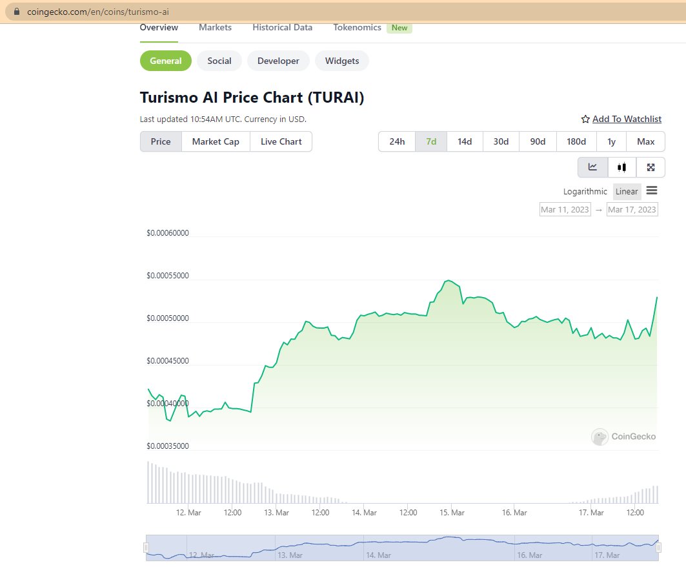Click the Max timeframe option
Viewport: 686px width, 567px height.
coord(645,141)
